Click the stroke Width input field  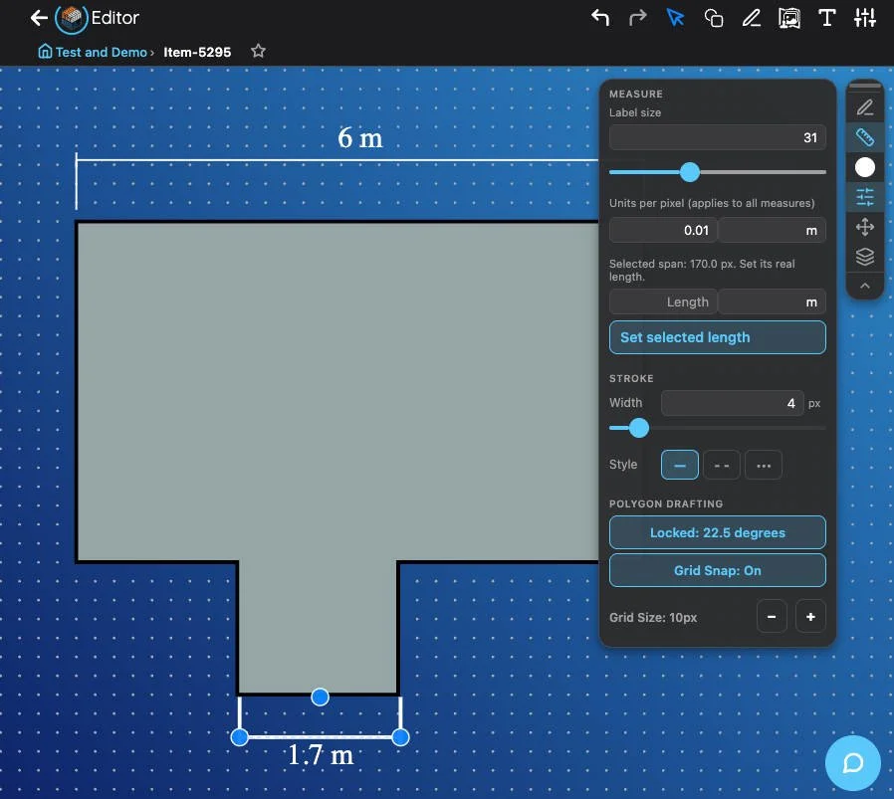pyautogui.click(x=732, y=403)
